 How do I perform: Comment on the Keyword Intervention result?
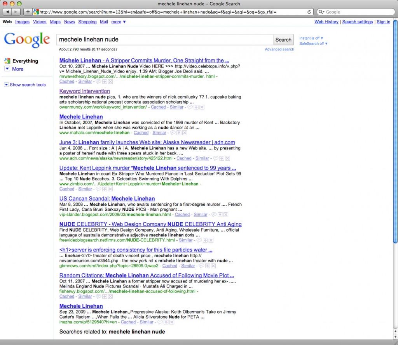[190, 107]
